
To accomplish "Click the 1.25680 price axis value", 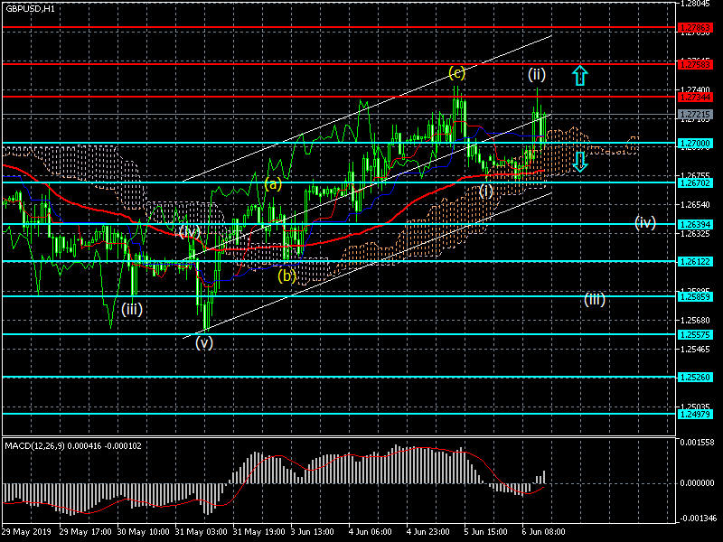I will coord(695,321).
